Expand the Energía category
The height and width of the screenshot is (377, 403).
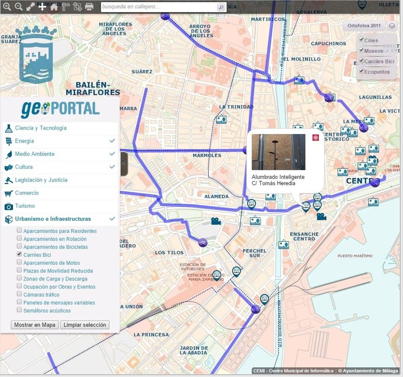(x=24, y=141)
